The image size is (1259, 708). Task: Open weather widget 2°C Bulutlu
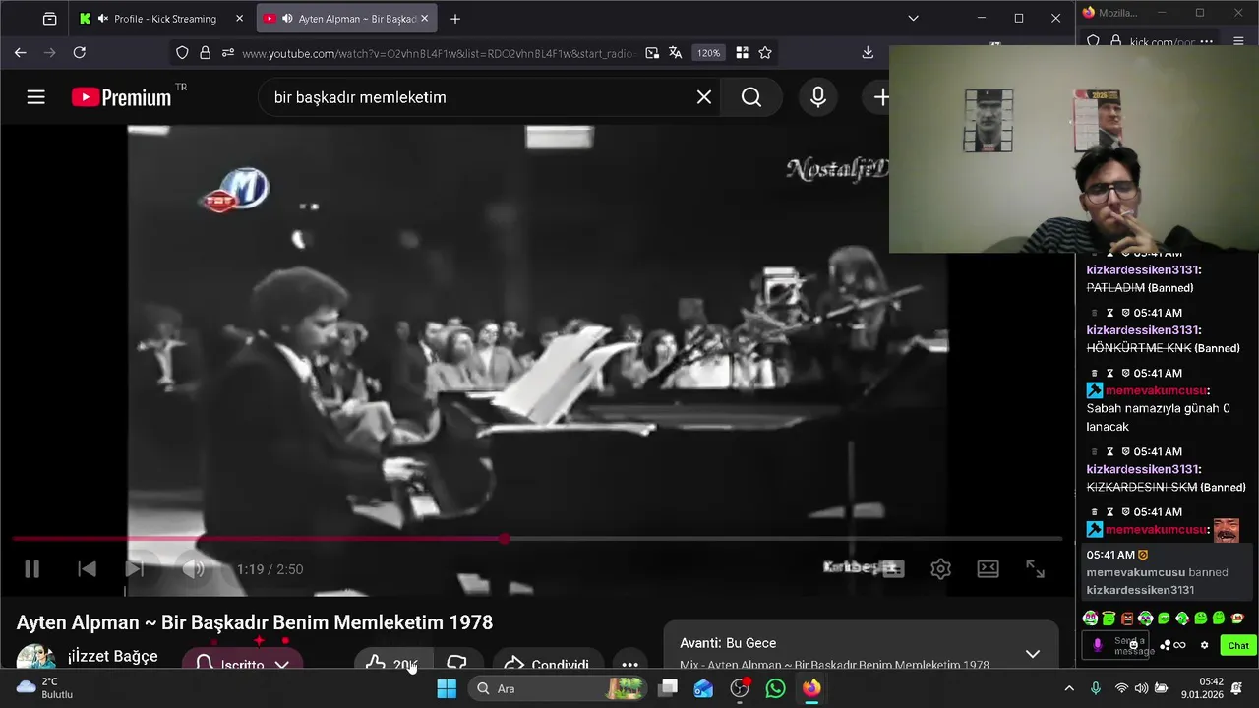pyautogui.click(x=45, y=688)
